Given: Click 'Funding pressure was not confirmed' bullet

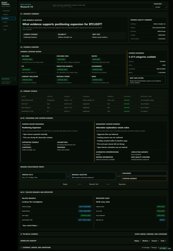Looking at the screenshot, I should 110,138.
